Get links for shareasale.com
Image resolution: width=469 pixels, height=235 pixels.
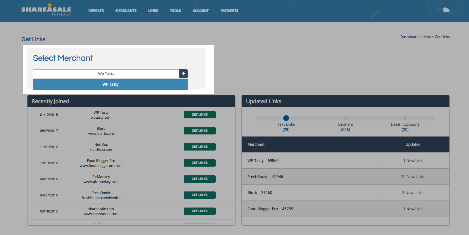(x=200, y=211)
